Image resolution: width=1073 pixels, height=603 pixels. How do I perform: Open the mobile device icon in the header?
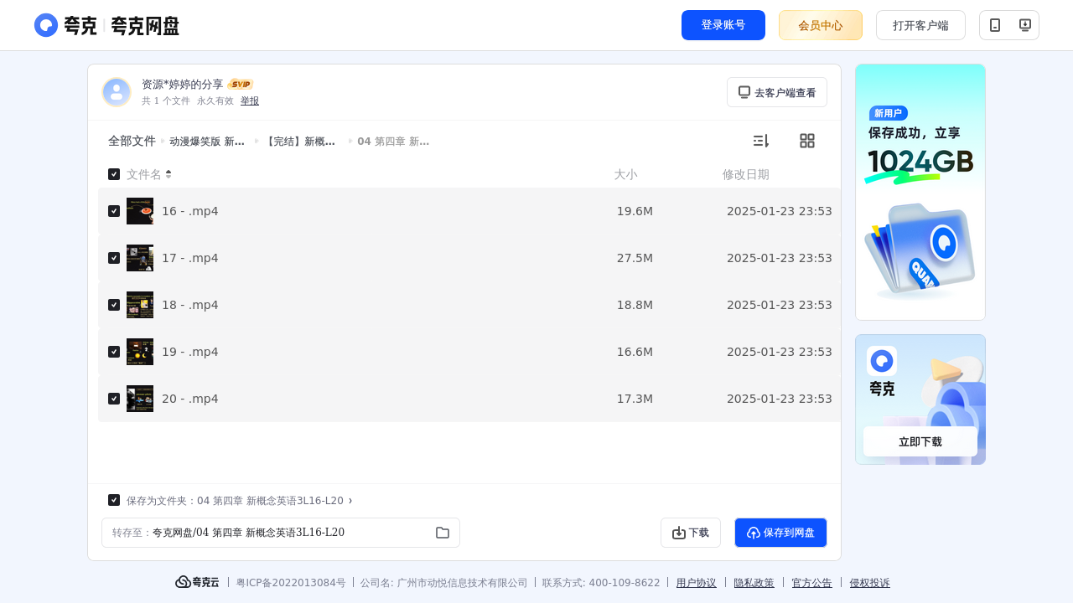pos(995,25)
